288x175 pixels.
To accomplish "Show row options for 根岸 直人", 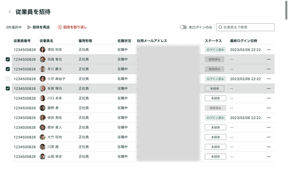I will [269, 128].
